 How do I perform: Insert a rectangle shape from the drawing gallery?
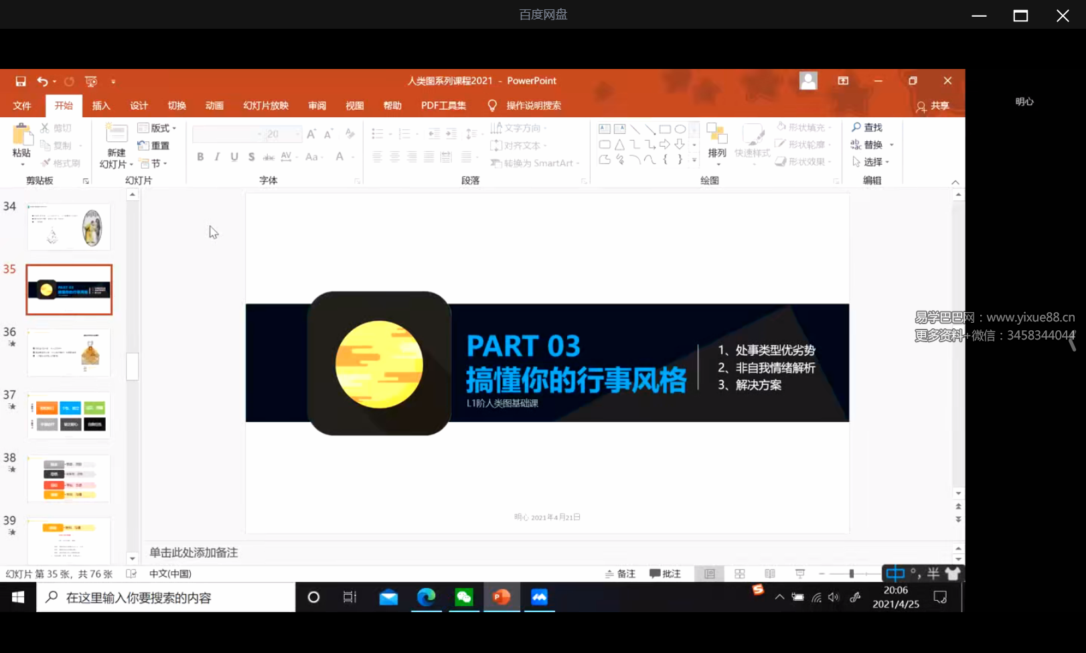click(664, 129)
